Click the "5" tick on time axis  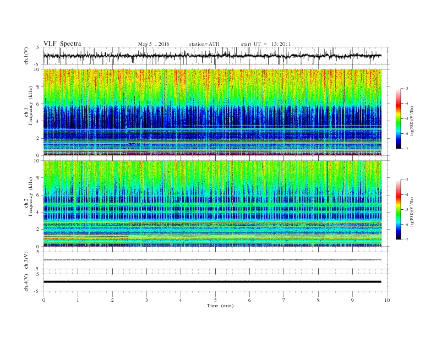215,300
